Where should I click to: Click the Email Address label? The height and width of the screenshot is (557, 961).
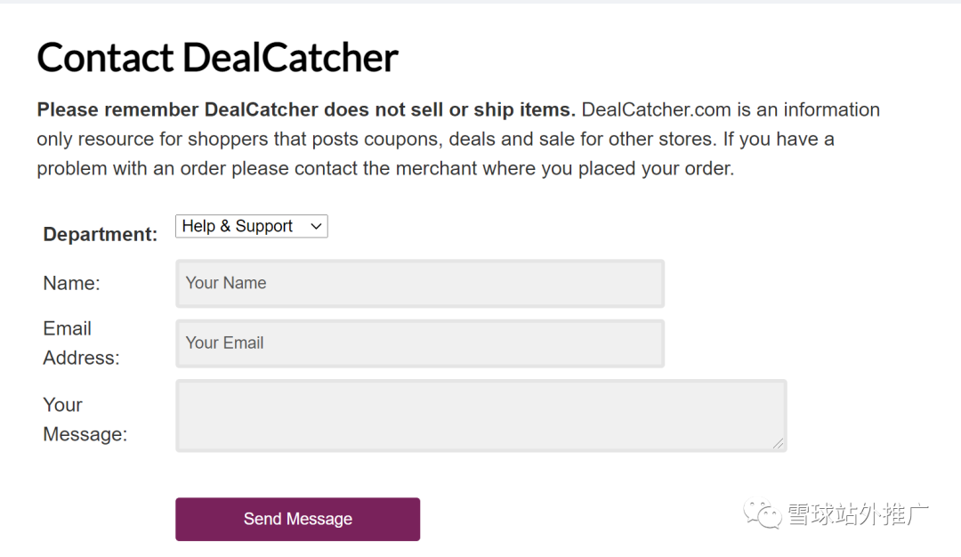[x=80, y=343]
